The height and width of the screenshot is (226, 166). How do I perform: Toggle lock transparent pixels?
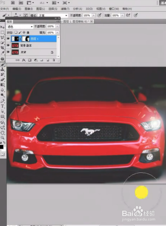pyautogui.click(x=16, y=33)
